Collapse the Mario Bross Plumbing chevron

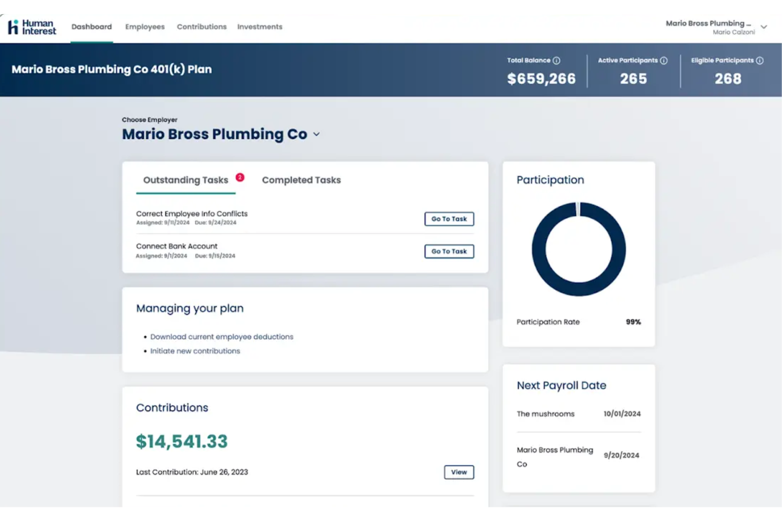coord(764,26)
